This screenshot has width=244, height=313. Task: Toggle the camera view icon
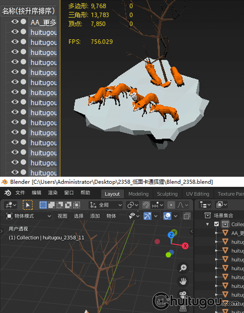[183, 294]
